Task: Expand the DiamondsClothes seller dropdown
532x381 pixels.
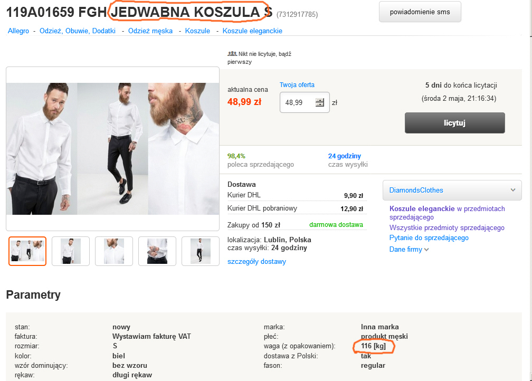Action: coord(512,190)
